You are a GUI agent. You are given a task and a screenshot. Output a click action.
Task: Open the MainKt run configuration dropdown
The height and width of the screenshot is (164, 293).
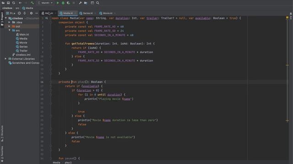point(45,3)
